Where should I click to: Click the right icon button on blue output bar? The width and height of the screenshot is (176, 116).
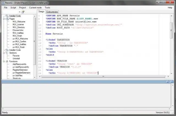coord(172,82)
